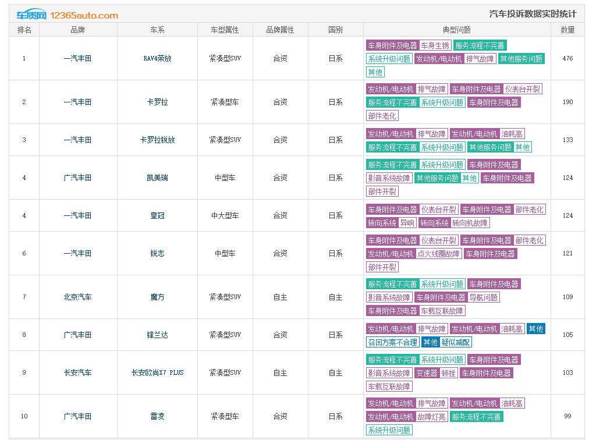Click the 国别 column header
This screenshot has width=589, height=440.
pos(335,30)
